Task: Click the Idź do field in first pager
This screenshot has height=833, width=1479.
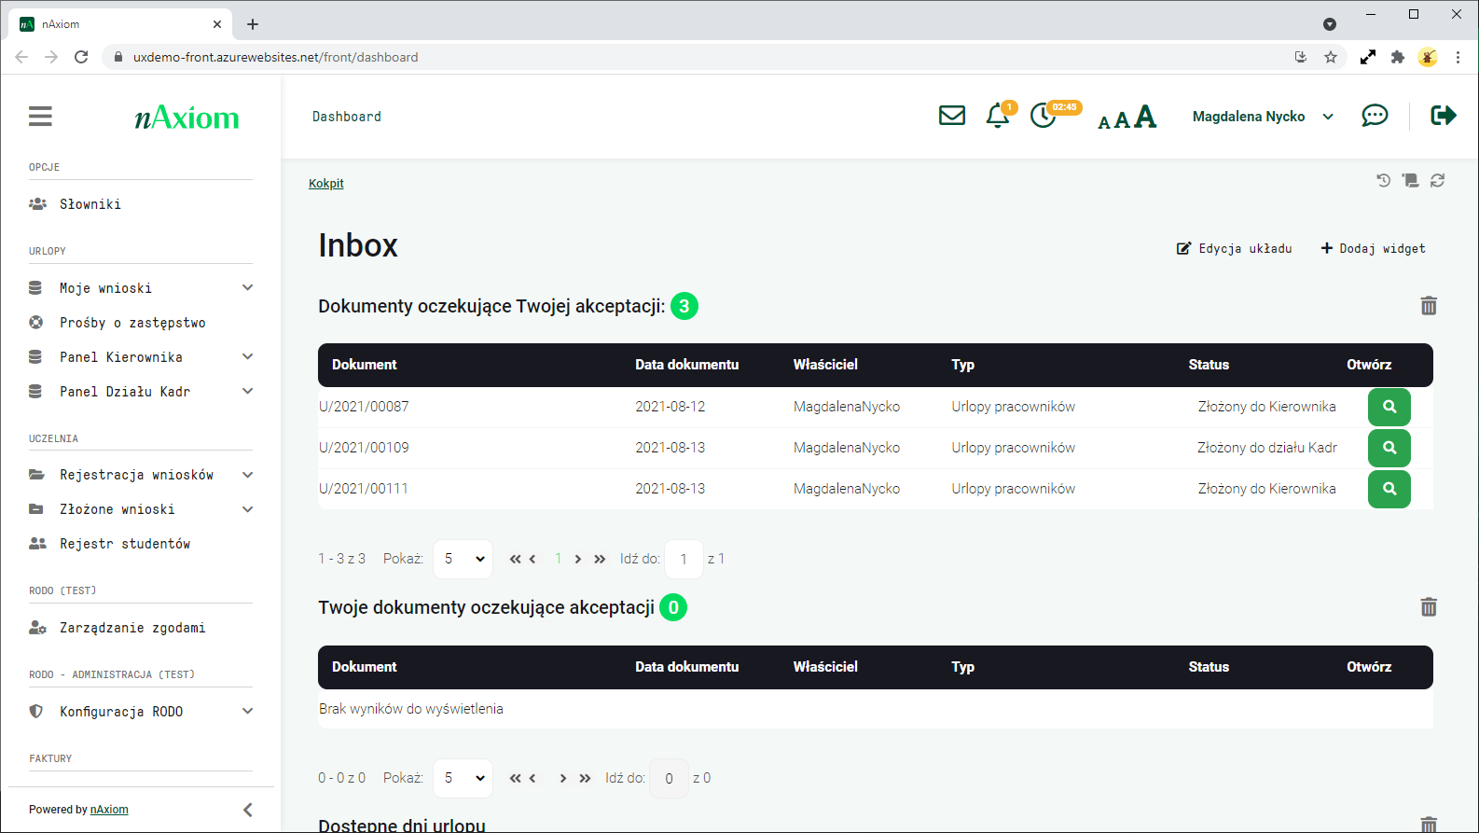Action: 684,559
